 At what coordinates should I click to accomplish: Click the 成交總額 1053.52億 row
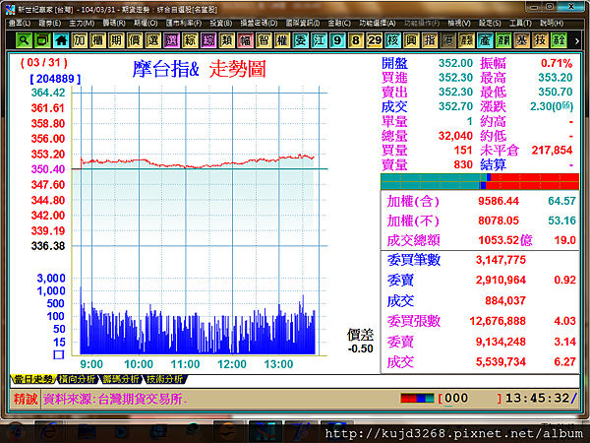pyautogui.click(x=481, y=240)
